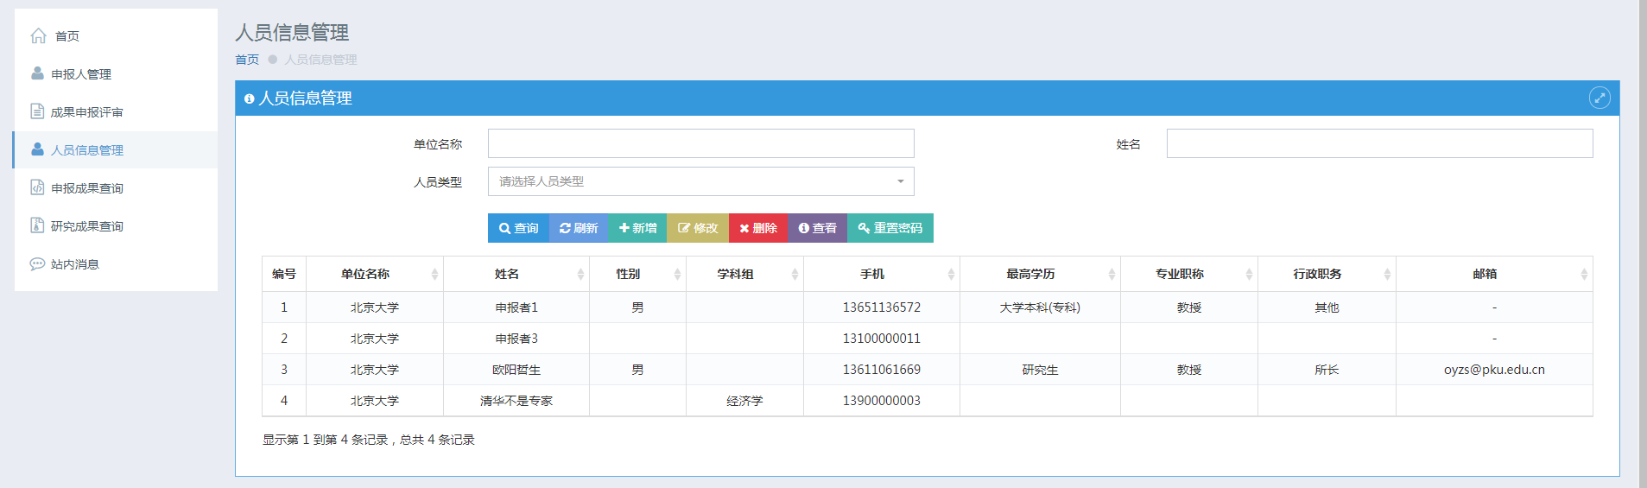
Task: Click the 刷新 refresh button
Action: tap(579, 228)
